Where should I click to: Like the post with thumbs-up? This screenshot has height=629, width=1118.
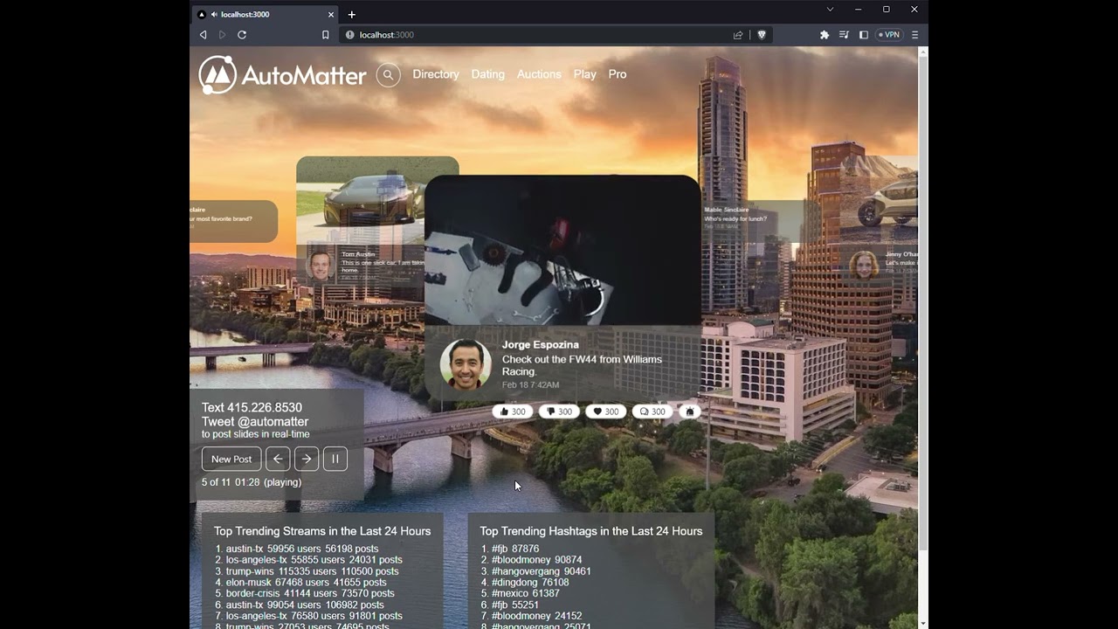513,411
